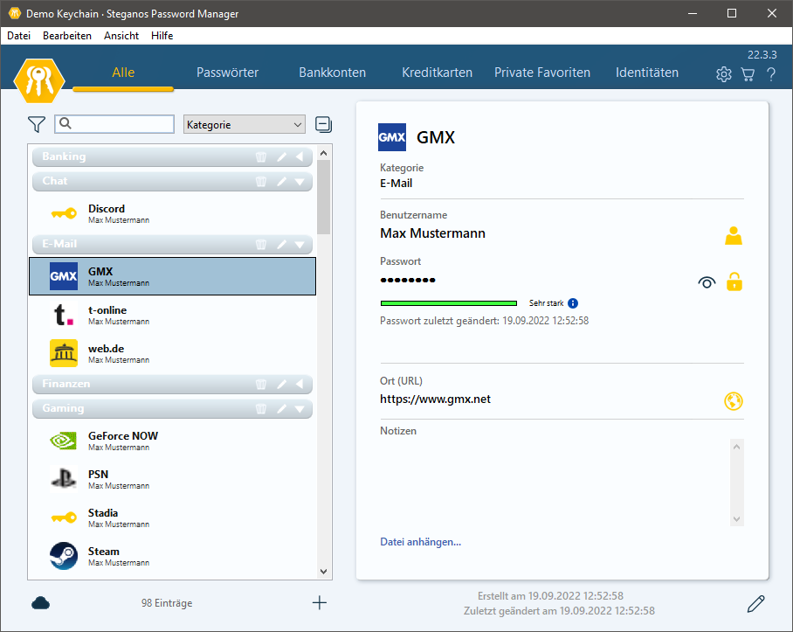793x632 pixels.
Task: Click the entry list scroll-up arrow
Action: pos(324,153)
